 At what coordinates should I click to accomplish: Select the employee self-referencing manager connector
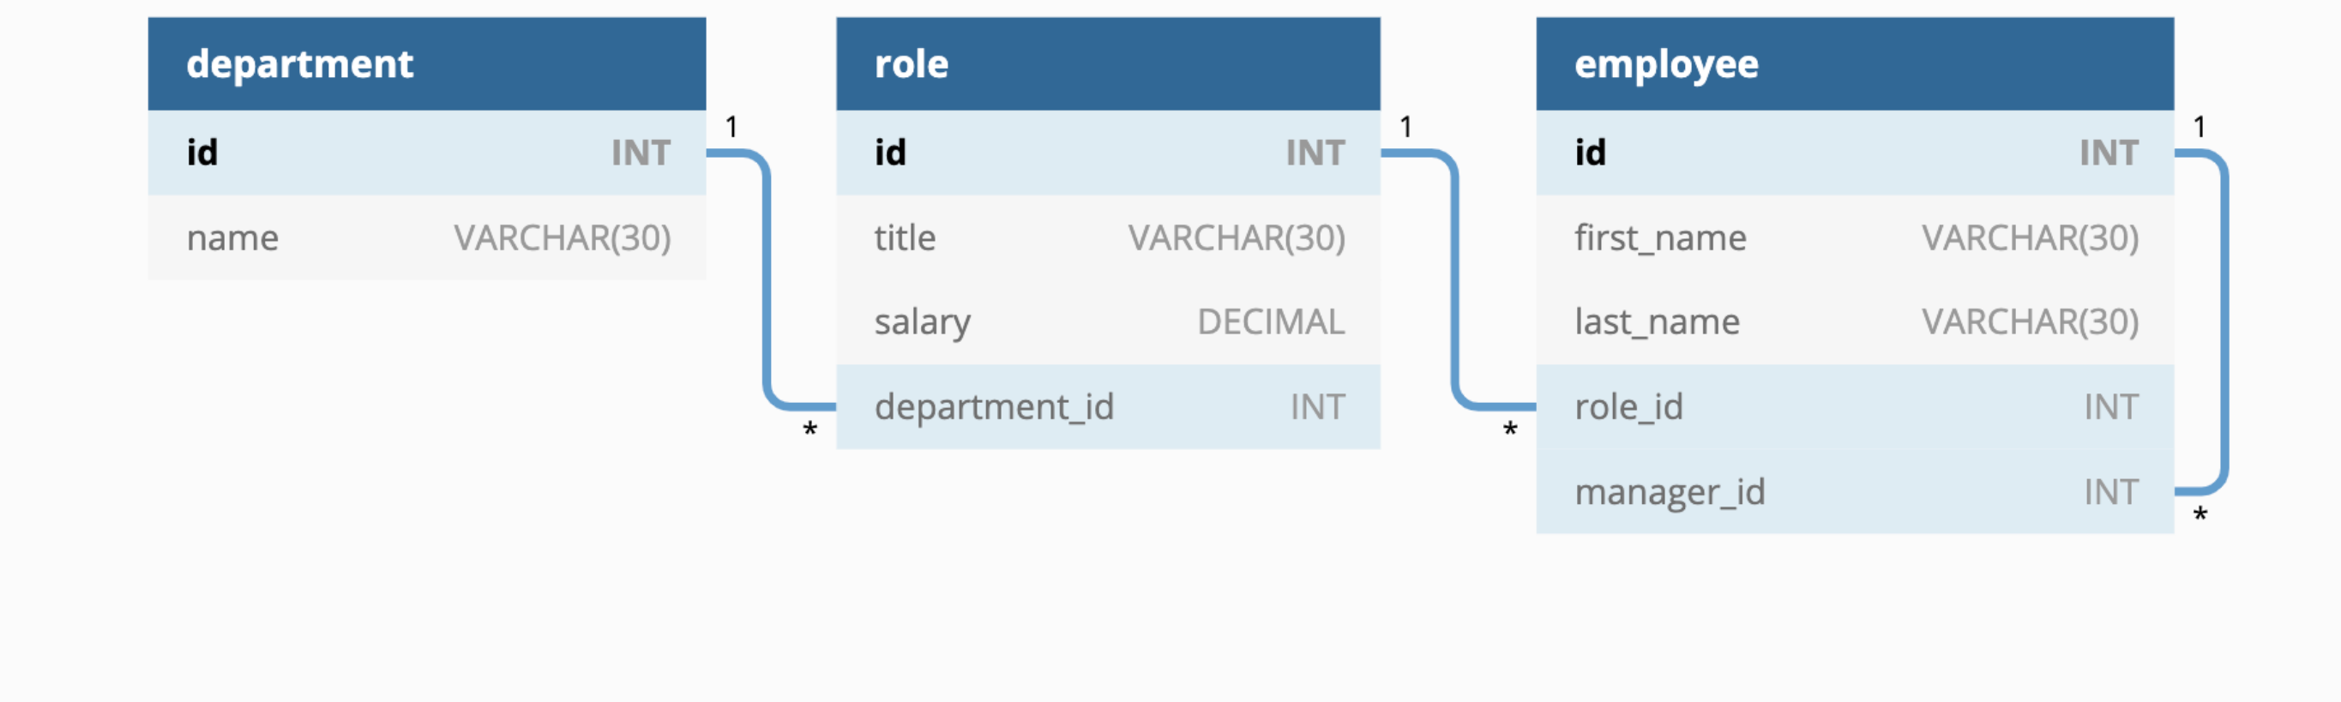2224,322
